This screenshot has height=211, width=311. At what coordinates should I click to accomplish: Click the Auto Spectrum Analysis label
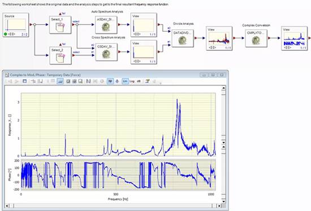(107, 12)
